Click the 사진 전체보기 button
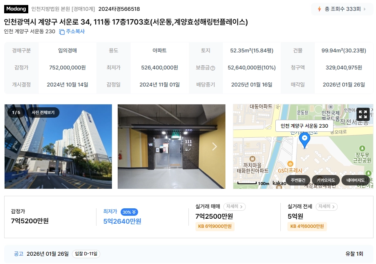 coord(43,112)
